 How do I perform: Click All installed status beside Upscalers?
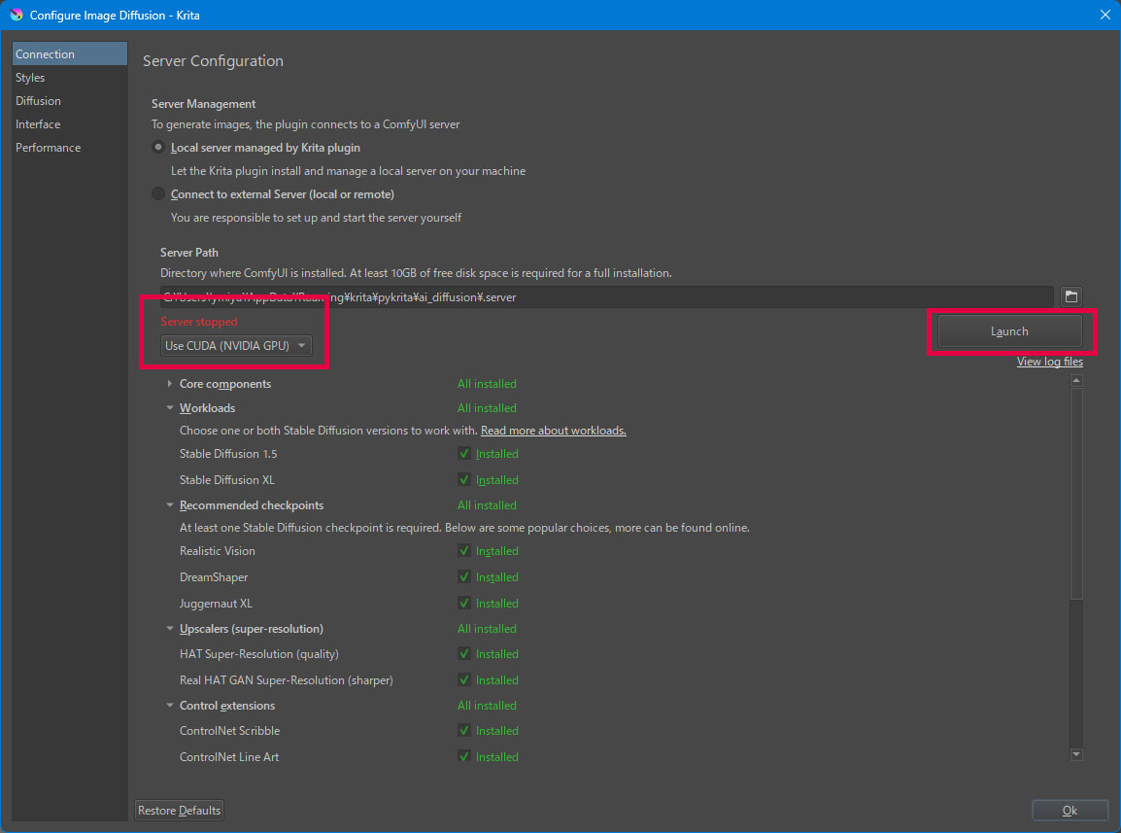click(487, 628)
